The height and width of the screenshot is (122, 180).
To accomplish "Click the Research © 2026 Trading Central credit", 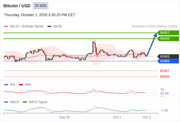I will (154, 27).
